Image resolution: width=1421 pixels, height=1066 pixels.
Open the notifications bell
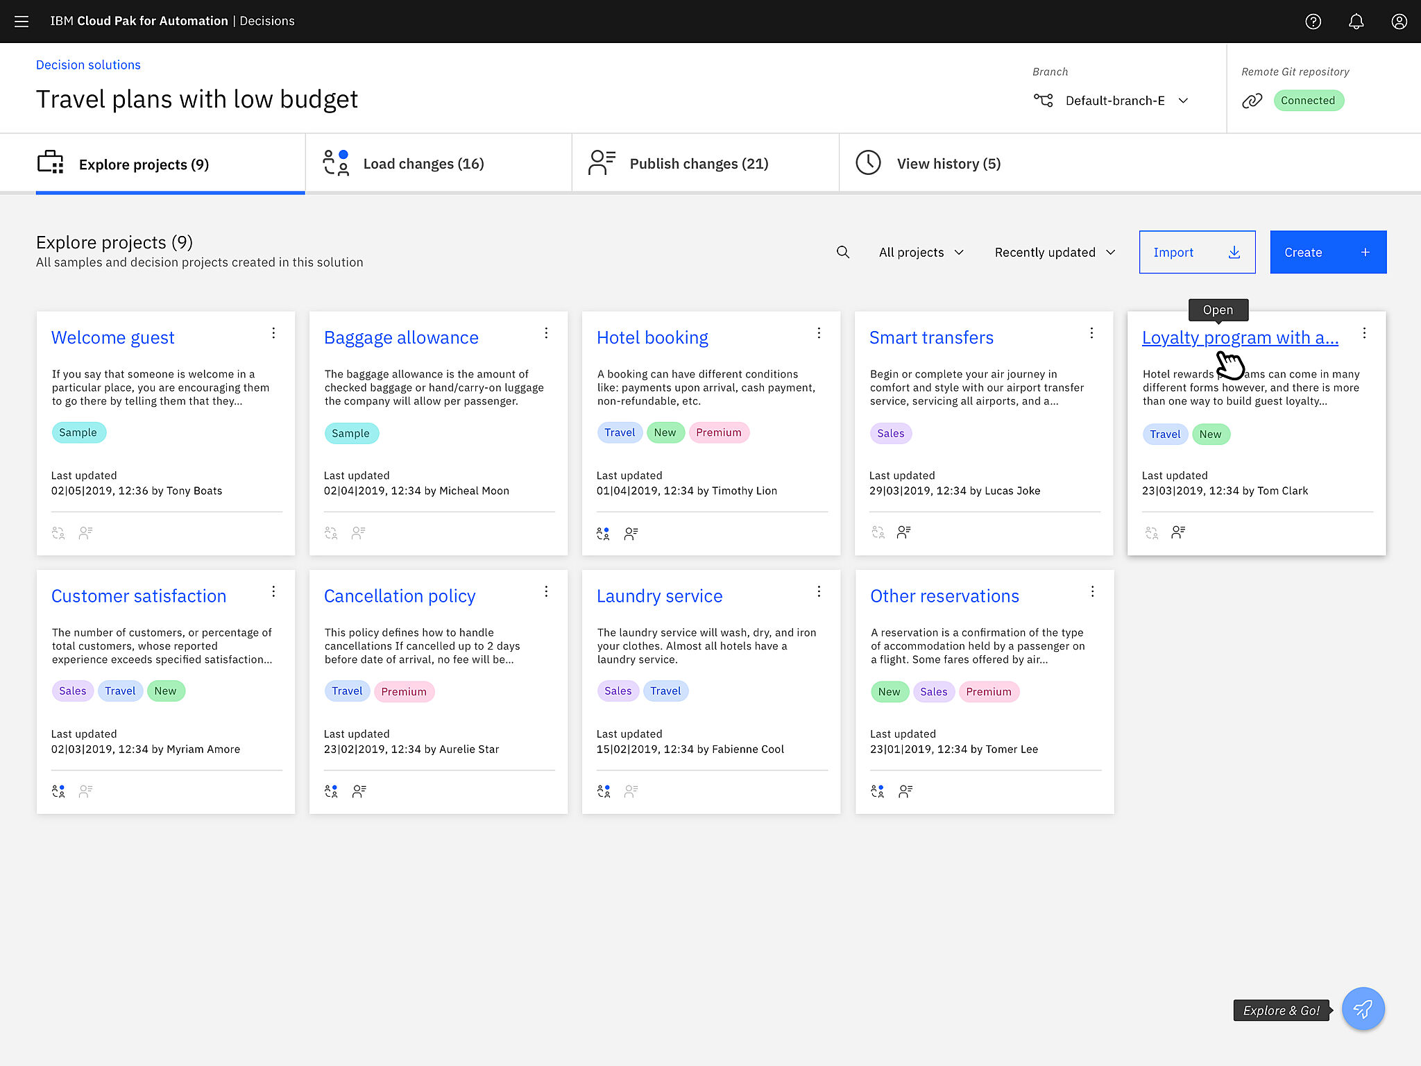(x=1356, y=22)
